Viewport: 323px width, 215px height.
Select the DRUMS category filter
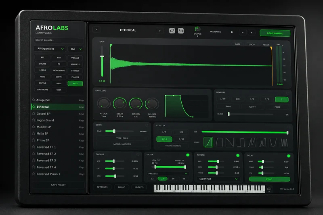pos(43,64)
